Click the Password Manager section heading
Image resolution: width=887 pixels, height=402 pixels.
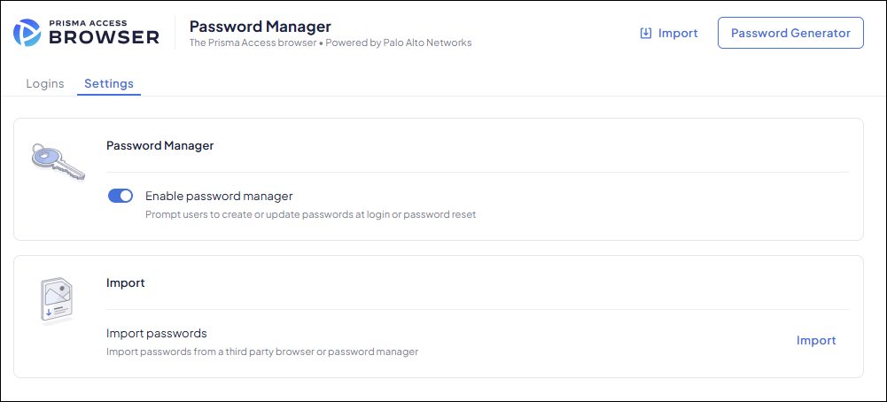point(160,145)
